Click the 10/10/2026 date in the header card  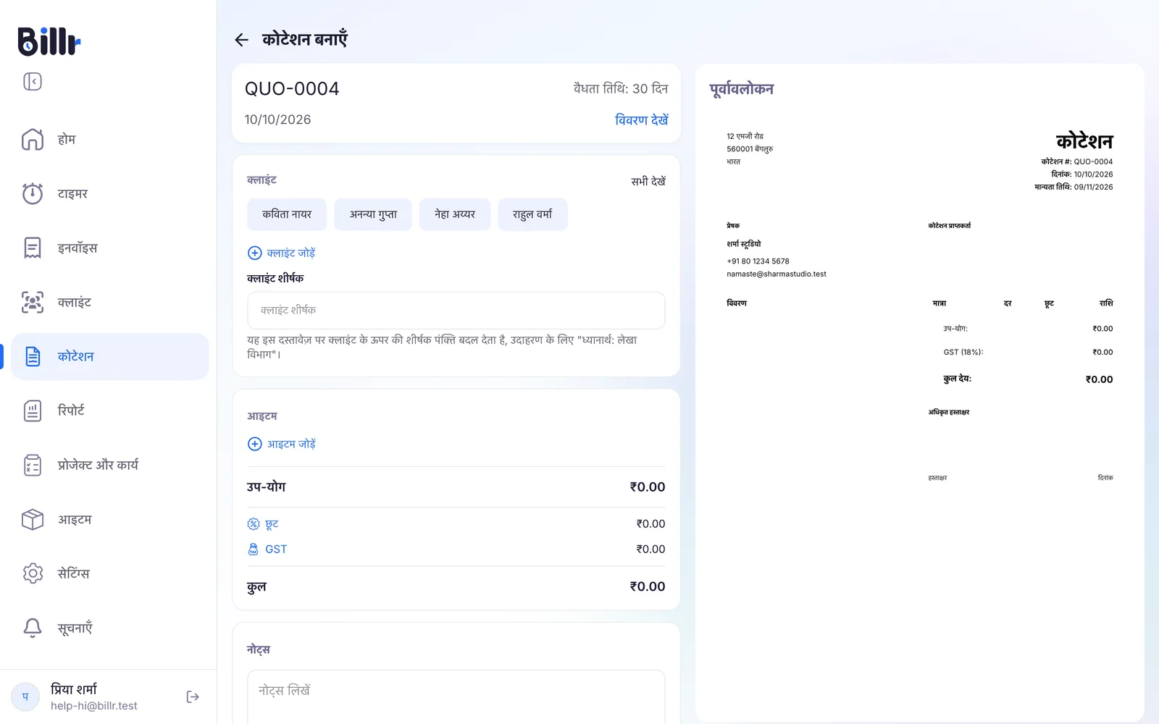click(277, 119)
